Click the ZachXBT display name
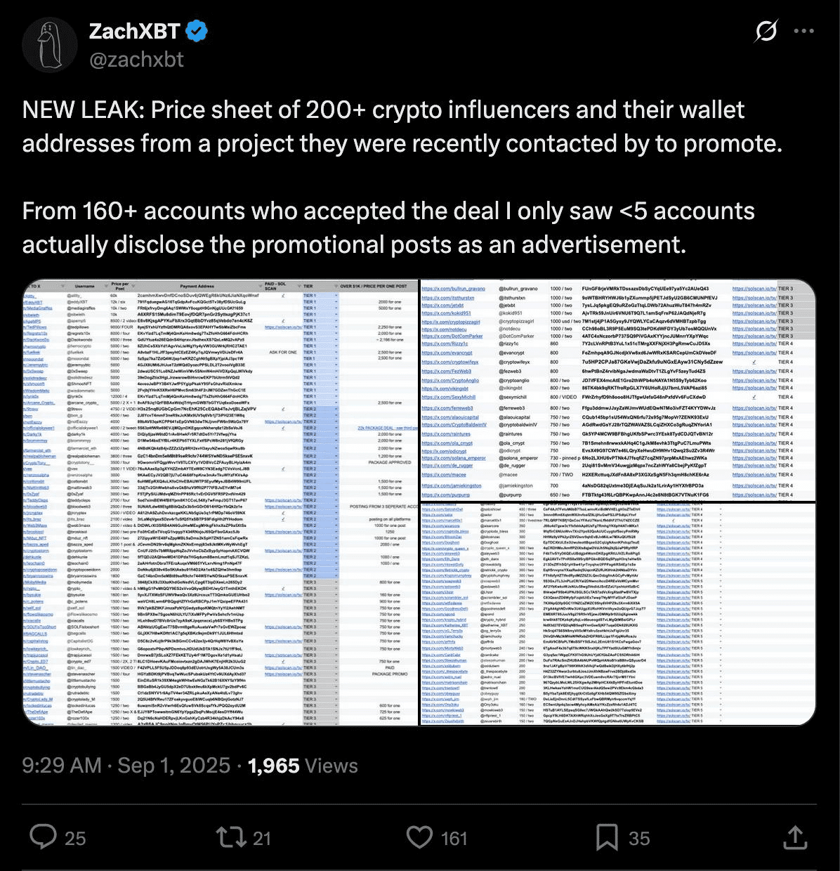 (134, 31)
